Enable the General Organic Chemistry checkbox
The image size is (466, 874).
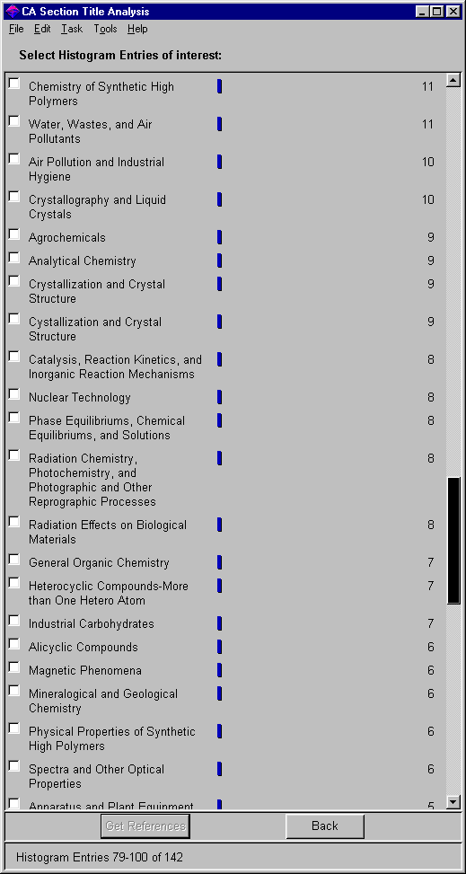(14, 559)
